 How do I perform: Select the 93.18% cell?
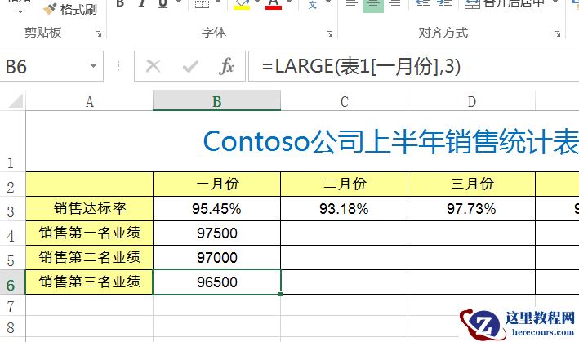[344, 209]
